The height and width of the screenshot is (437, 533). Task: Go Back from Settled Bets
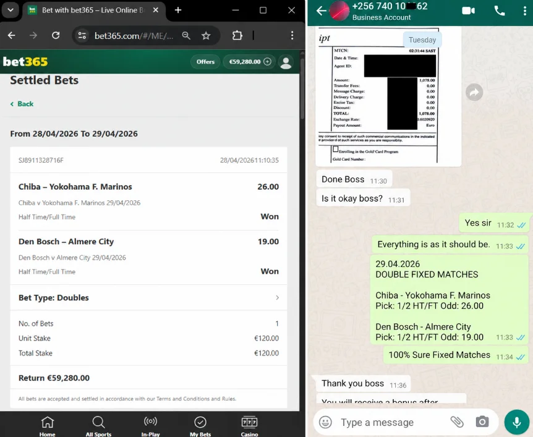tap(22, 104)
